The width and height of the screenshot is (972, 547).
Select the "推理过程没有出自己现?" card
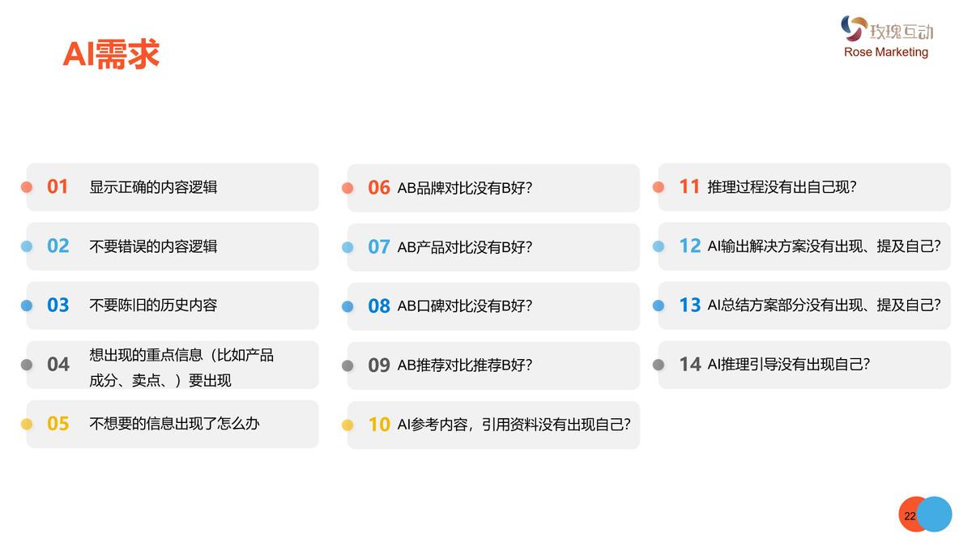(x=804, y=187)
